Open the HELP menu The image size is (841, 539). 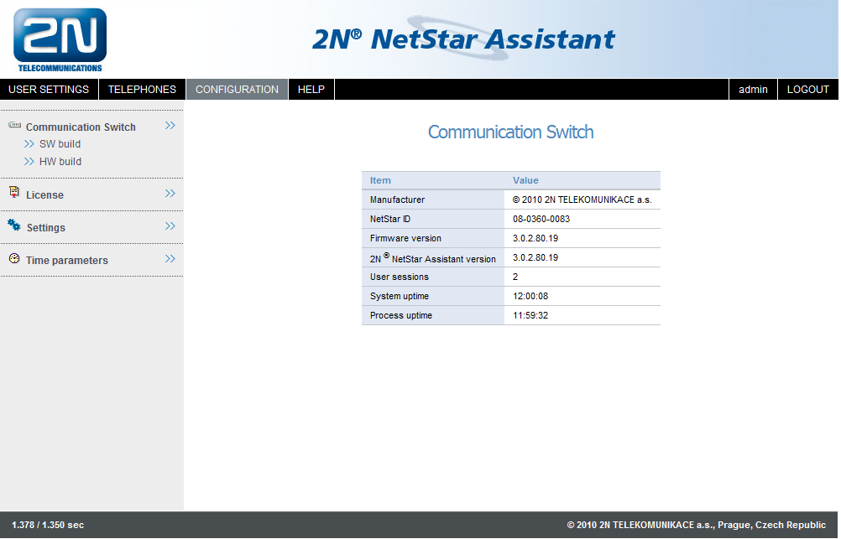tap(311, 90)
